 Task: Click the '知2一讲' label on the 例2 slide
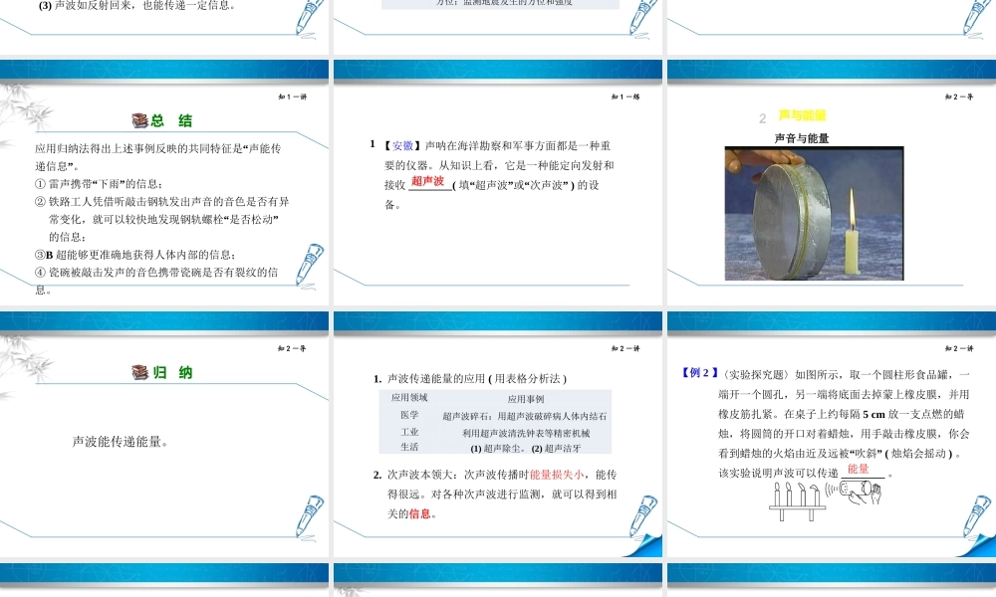(x=959, y=348)
